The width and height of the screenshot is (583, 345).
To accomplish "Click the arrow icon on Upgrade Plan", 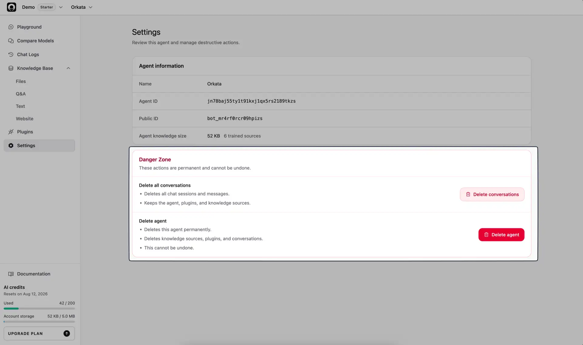I will coord(66,333).
